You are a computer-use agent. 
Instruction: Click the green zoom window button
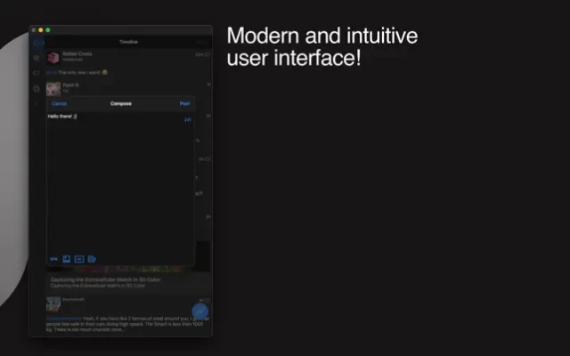[x=48, y=30]
